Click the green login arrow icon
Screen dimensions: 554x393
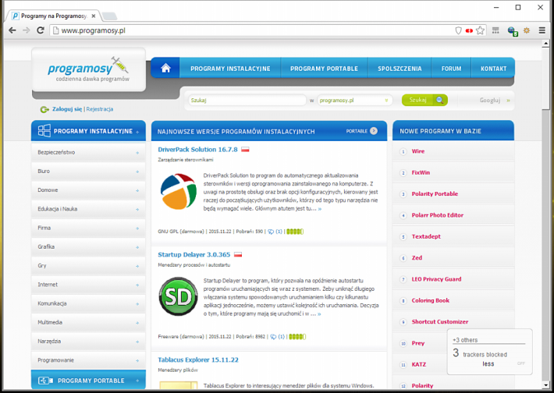pyautogui.click(x=44, y=109)
